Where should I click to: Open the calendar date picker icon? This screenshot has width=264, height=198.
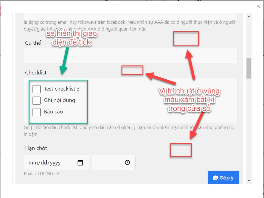[80, 163]
